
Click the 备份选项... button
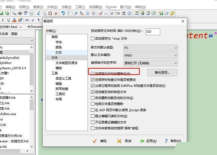pyautogui.click(x=162, y=73)
